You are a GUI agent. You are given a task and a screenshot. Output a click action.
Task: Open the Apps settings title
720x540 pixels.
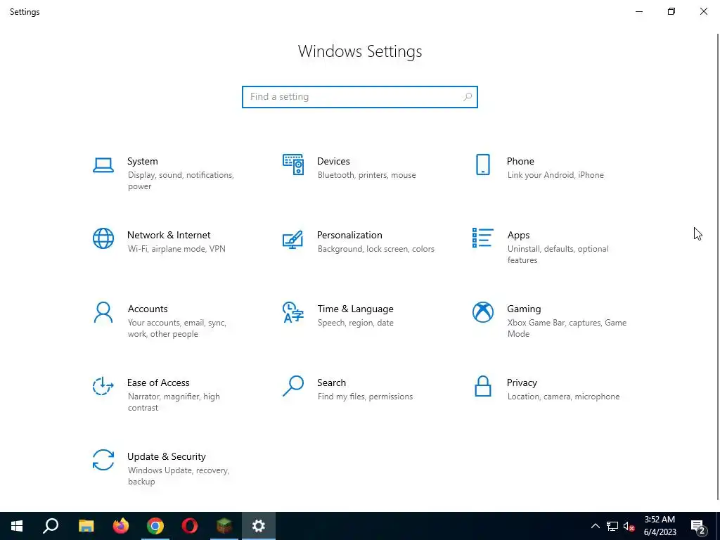pyautogui.click(x=518, y=235)
